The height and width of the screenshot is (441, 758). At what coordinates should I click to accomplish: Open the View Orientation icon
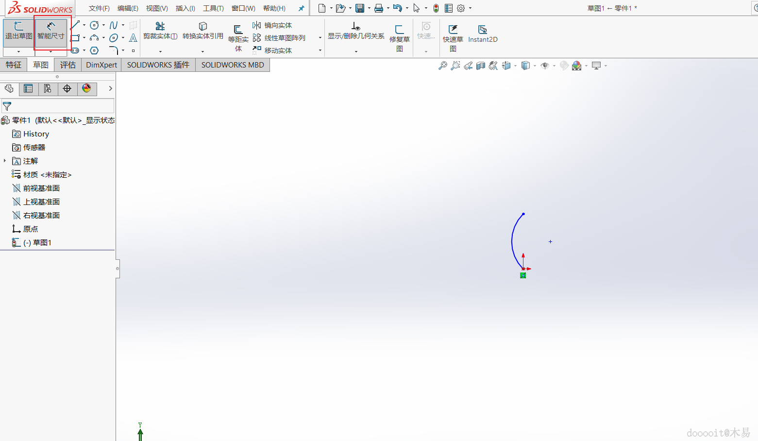[x=506, y=66]
